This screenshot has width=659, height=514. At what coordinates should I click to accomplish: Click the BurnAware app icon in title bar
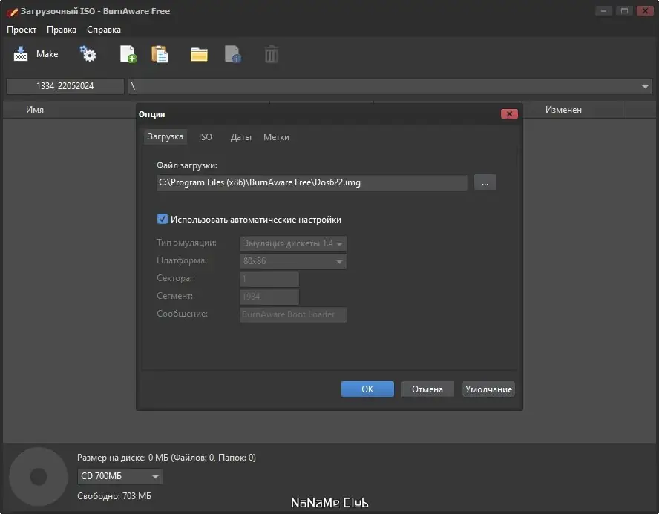click(12, 12)
